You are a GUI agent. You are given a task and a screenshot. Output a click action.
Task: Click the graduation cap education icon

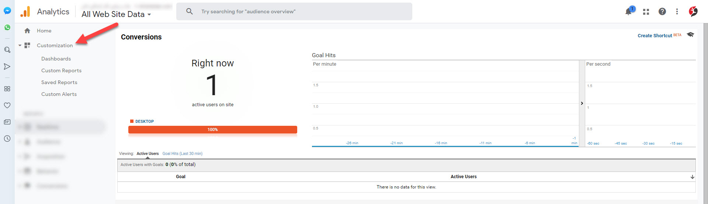click(x=690, y=35)
